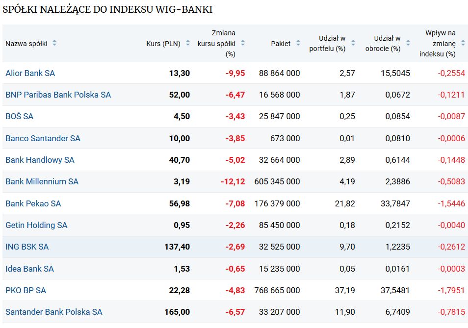
Task: Sort by Wpływ na zmianę indeksu arrows
Action: [x=463, y=43]
